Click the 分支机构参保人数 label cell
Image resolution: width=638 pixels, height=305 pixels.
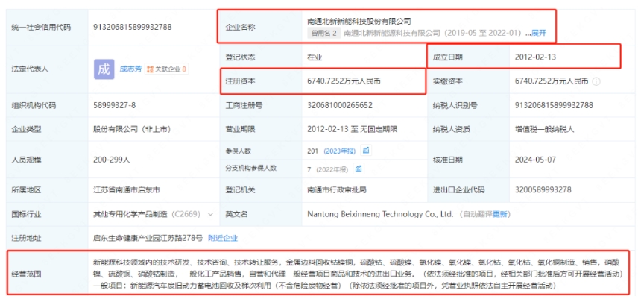click(261, 169)
